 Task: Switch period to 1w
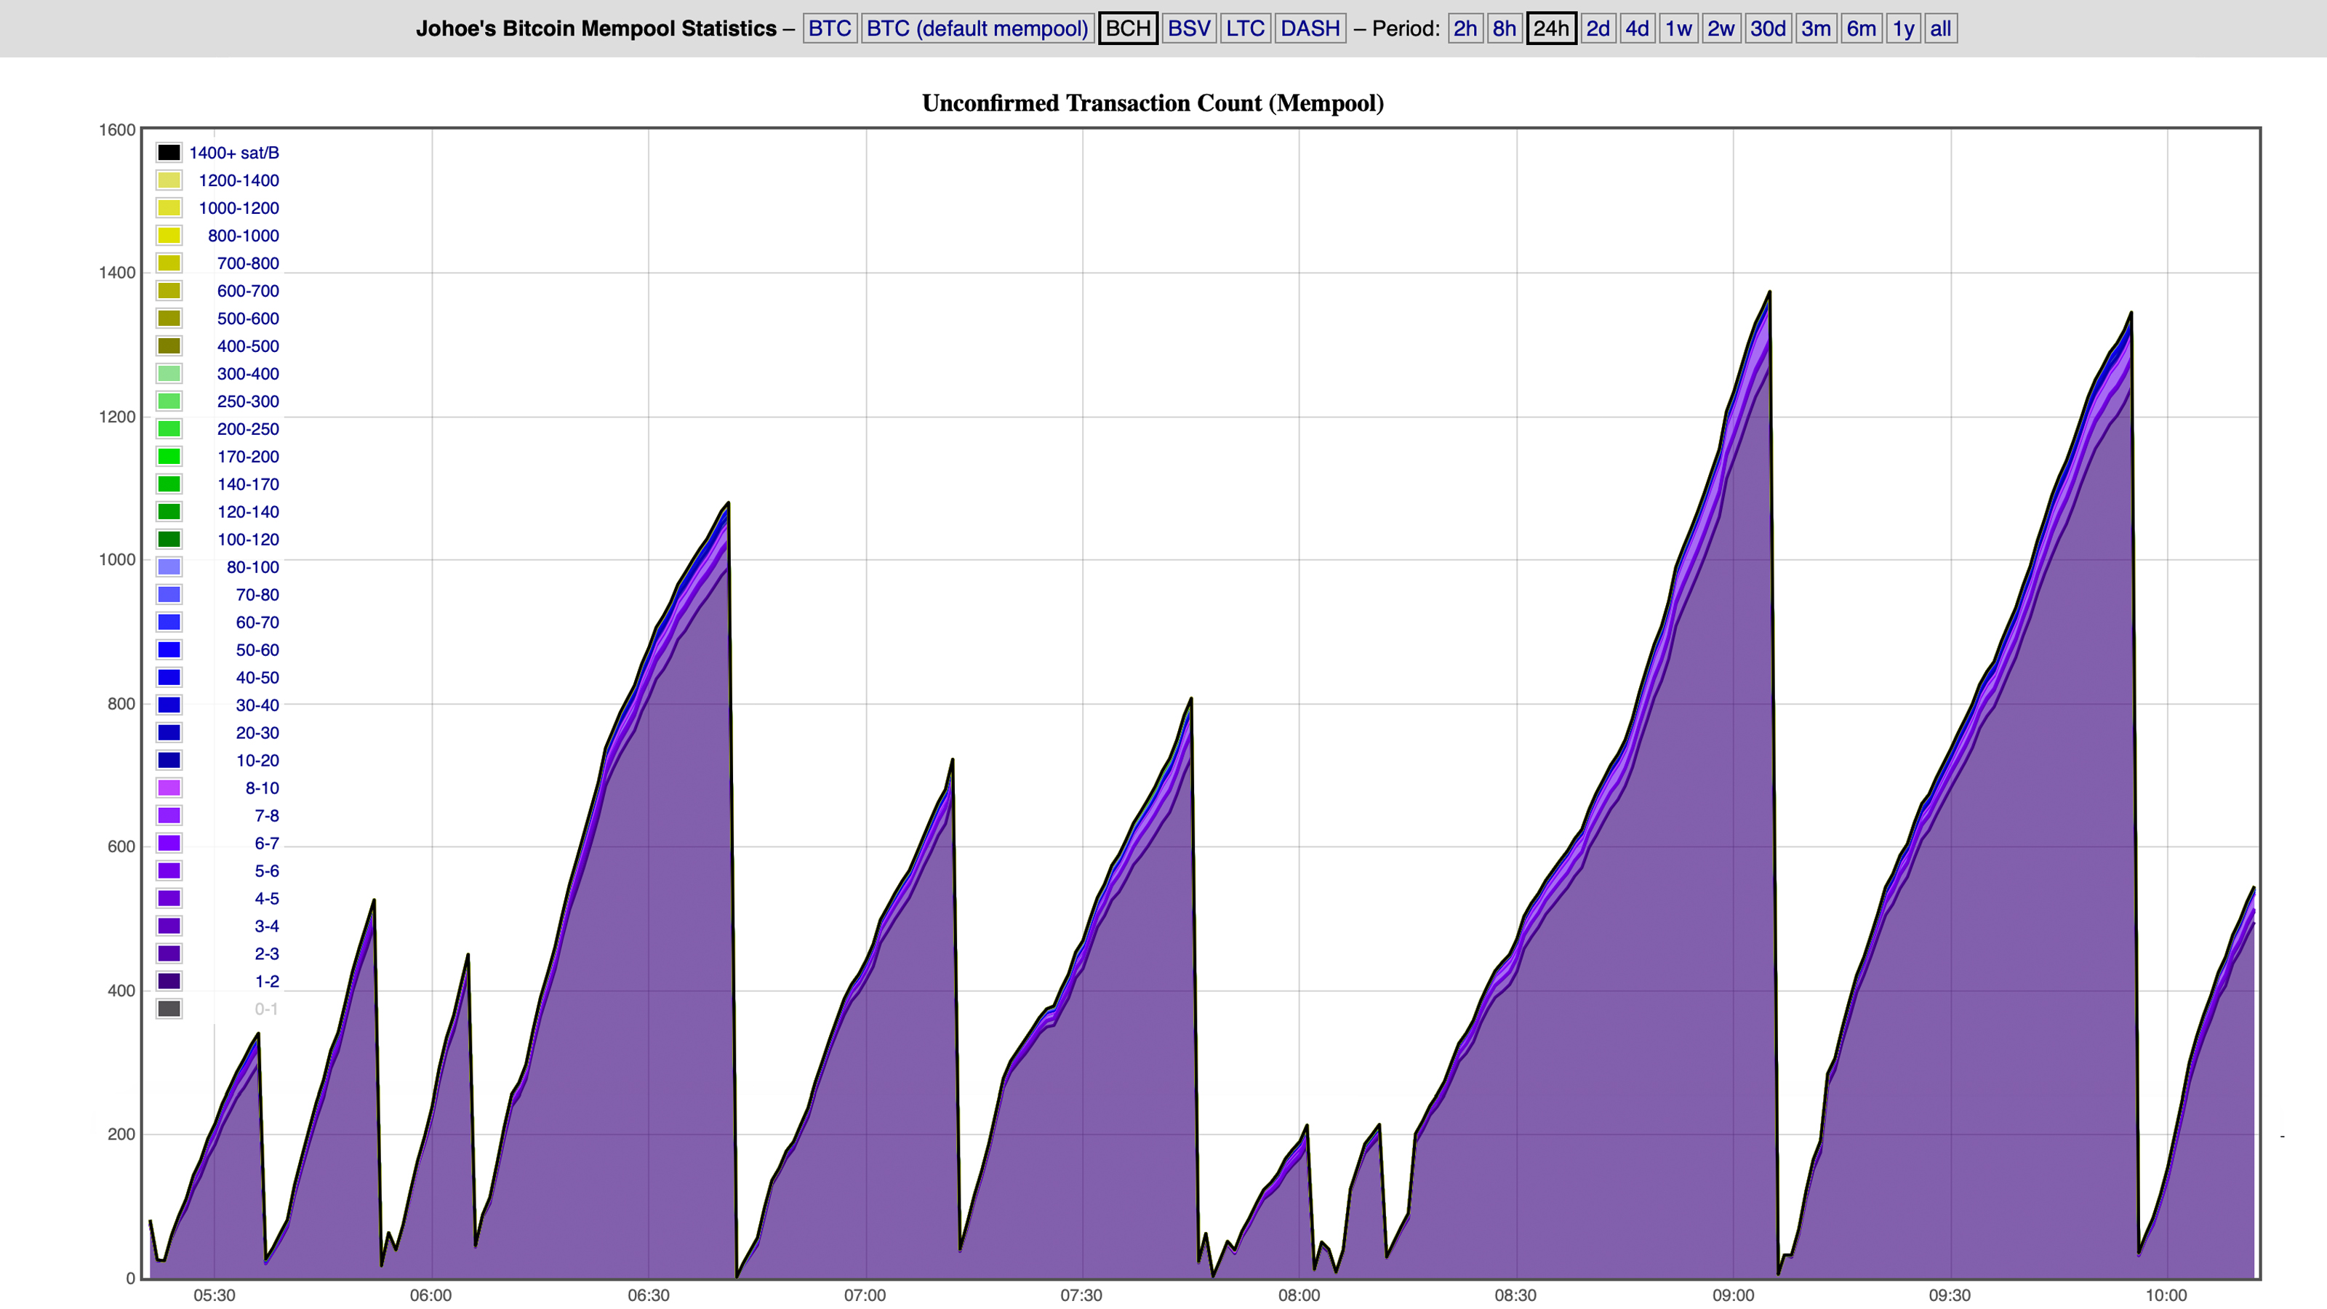pyautogui.click(x=1678, y=29)
